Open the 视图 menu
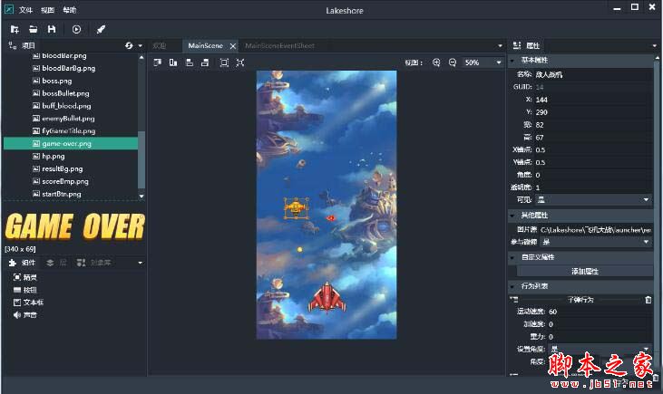Image resolution: width=663 pixels, height=394 pixels. click(48, 10)
